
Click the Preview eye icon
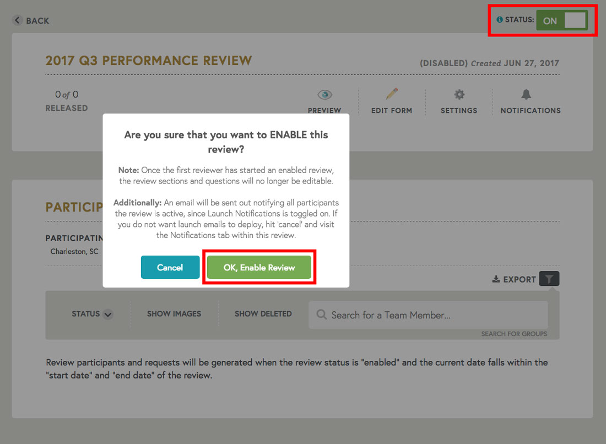[x=324, y=95]
